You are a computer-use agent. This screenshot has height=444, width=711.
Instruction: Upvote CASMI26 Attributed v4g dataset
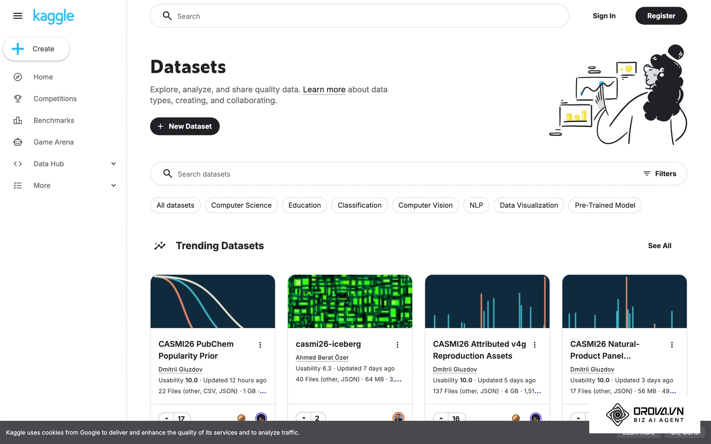[441, 418]
